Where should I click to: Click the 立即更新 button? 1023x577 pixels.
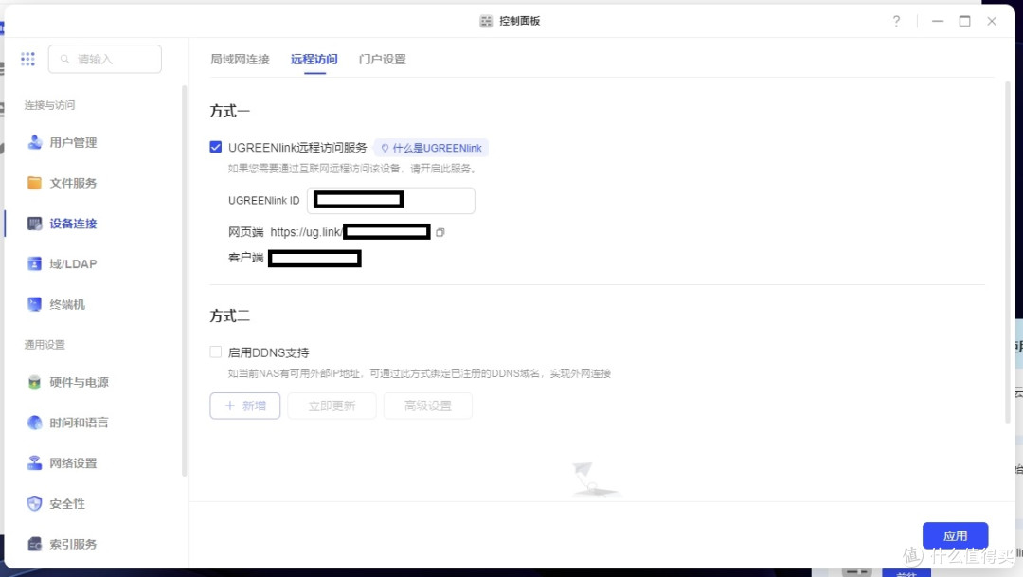pos(332,406)
